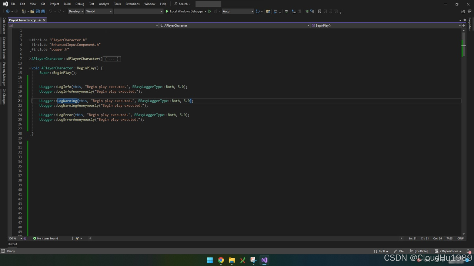Click the Save file icon
Viewport: 474px width, 266px height.
tap(37, 11)
